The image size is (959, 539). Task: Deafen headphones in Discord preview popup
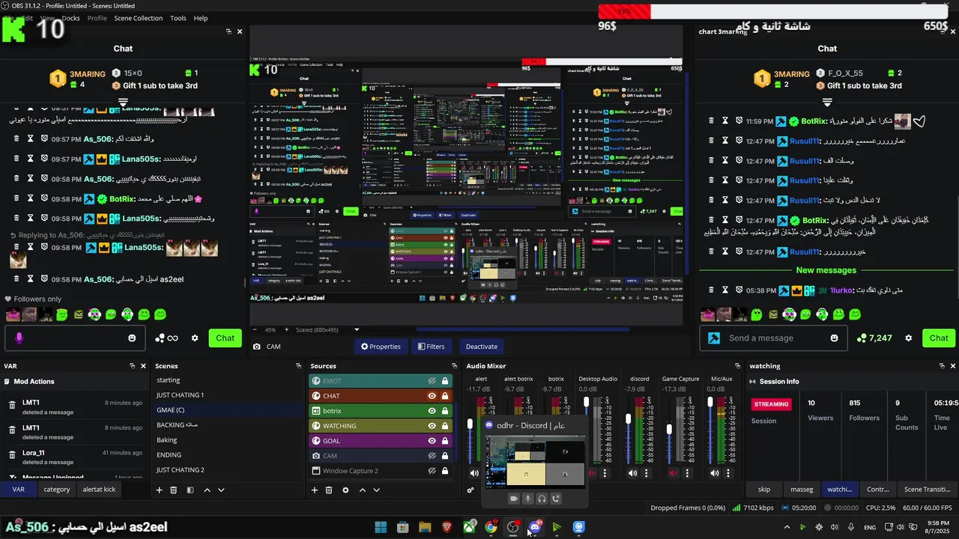point(542,499)
